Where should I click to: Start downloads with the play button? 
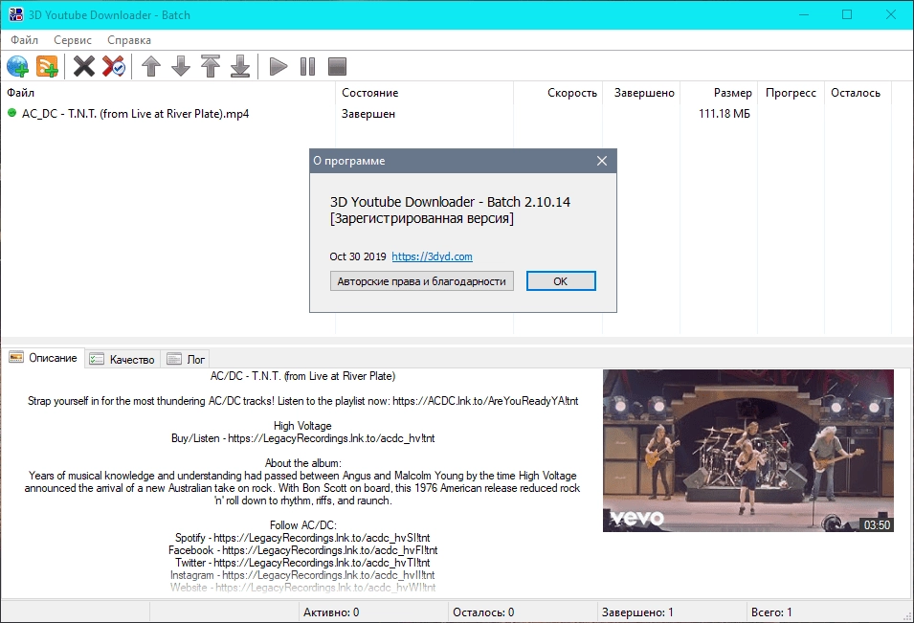[279, 66]
